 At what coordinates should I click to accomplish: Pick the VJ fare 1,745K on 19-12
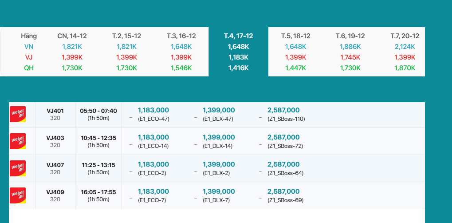350,57
